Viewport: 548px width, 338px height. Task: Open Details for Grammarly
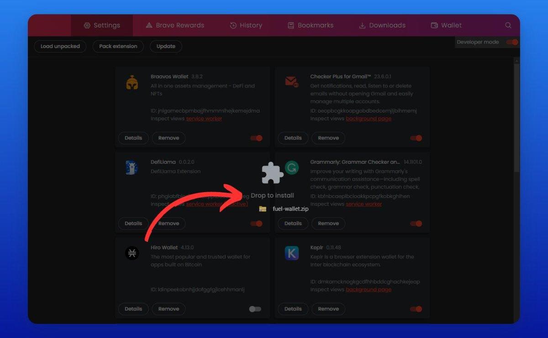[x=293, y=224]
